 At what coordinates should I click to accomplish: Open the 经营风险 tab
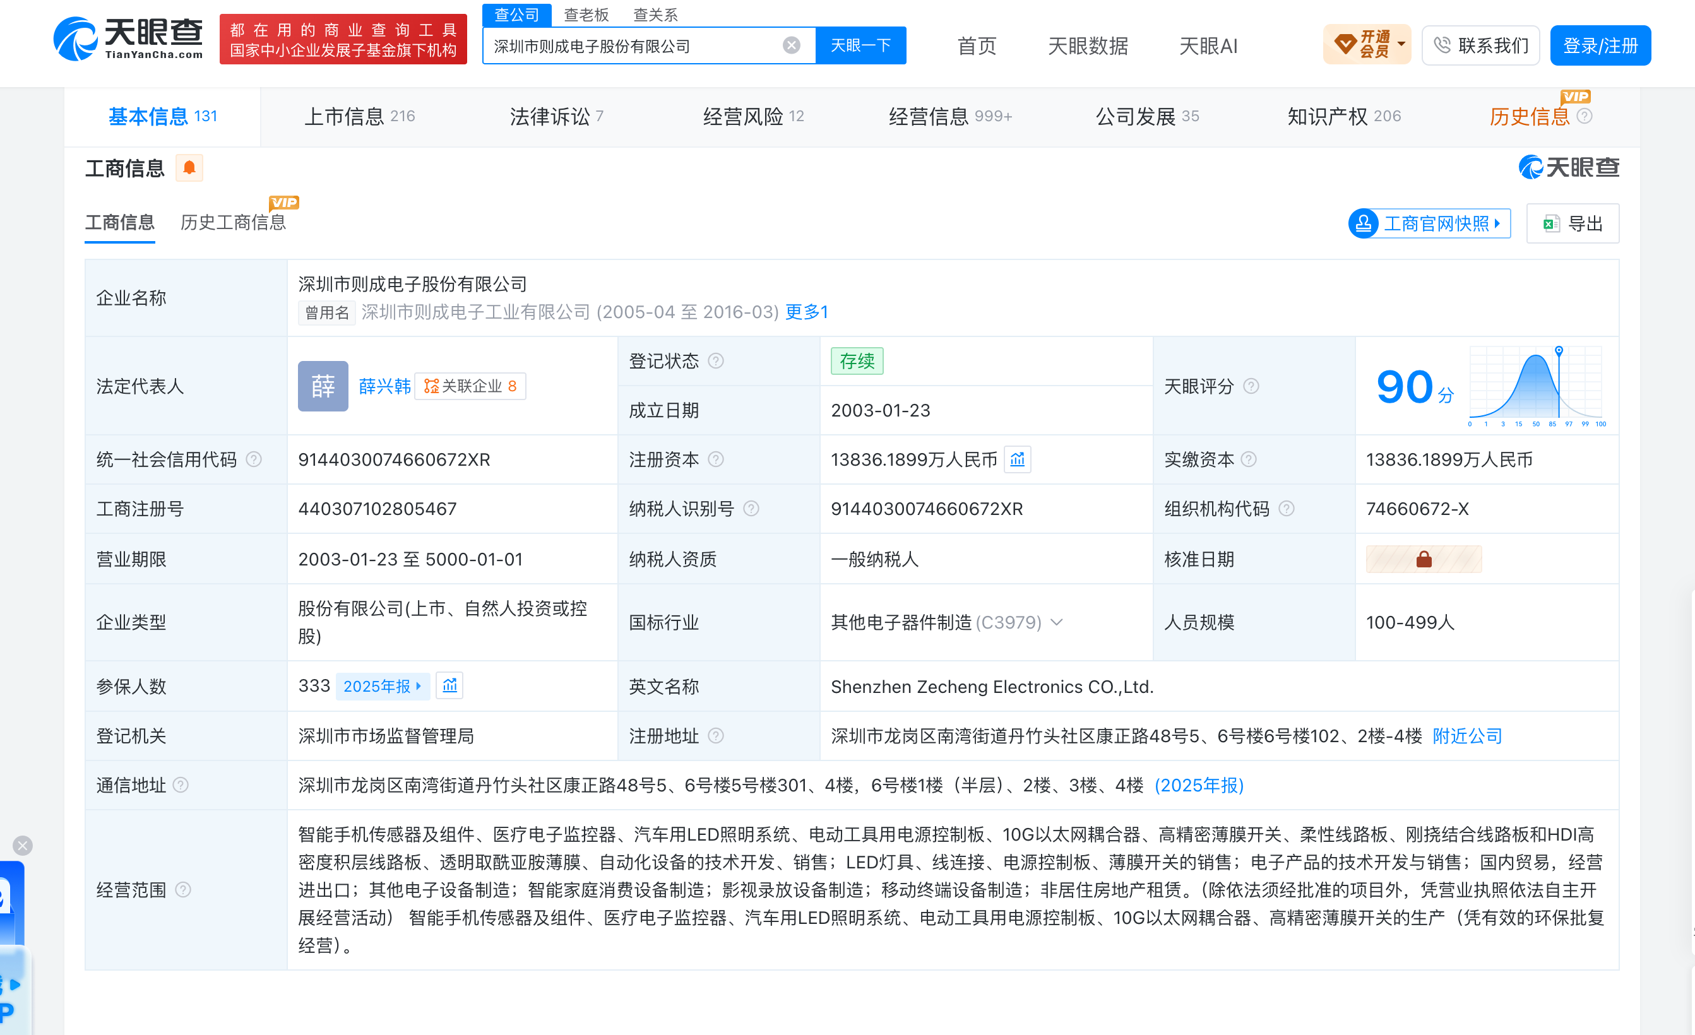[753, 116]
